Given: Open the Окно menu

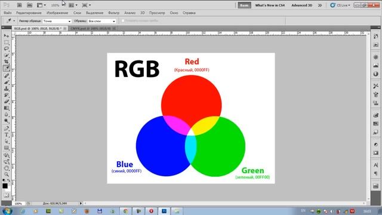Looking at the screenshot, I should click(x=174, y=13).
